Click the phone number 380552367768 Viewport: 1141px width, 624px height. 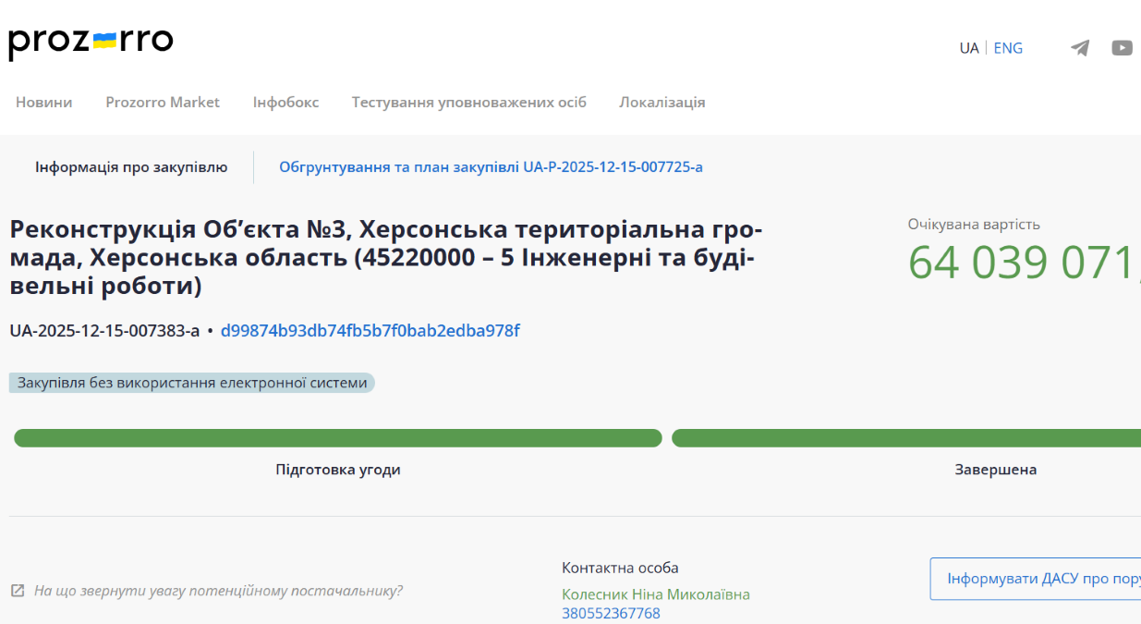point(611,613)
